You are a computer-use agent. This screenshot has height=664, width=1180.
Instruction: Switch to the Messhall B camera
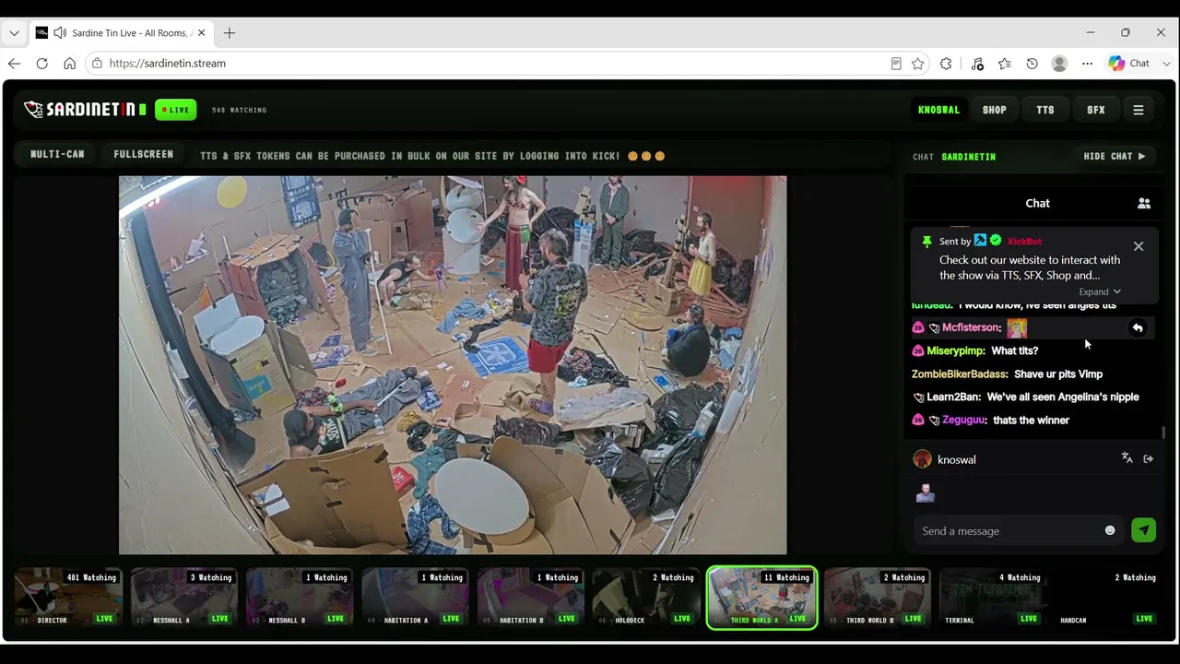[300, 598]
